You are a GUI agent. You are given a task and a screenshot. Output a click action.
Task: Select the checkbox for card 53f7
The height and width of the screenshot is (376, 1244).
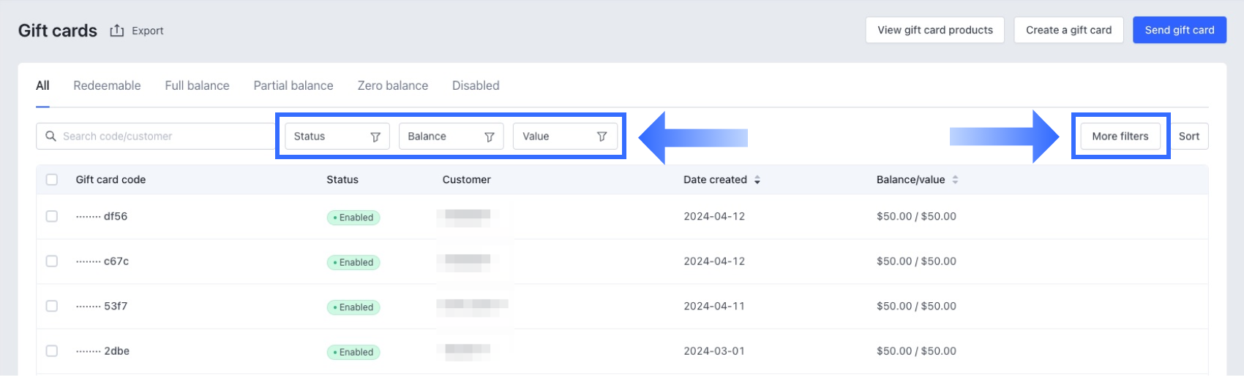(x=52, y=306)
